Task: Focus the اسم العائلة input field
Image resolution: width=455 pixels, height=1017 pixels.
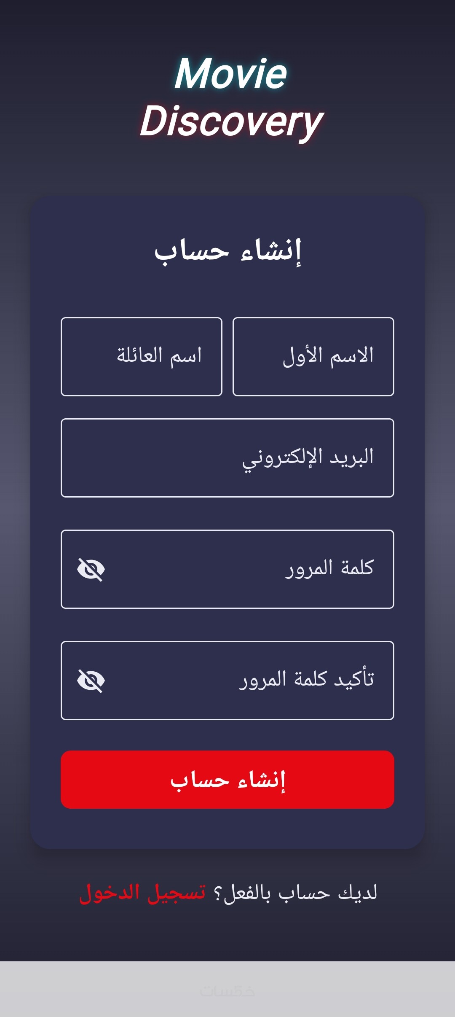Action: pyautogui.click(x=142, y=357)
